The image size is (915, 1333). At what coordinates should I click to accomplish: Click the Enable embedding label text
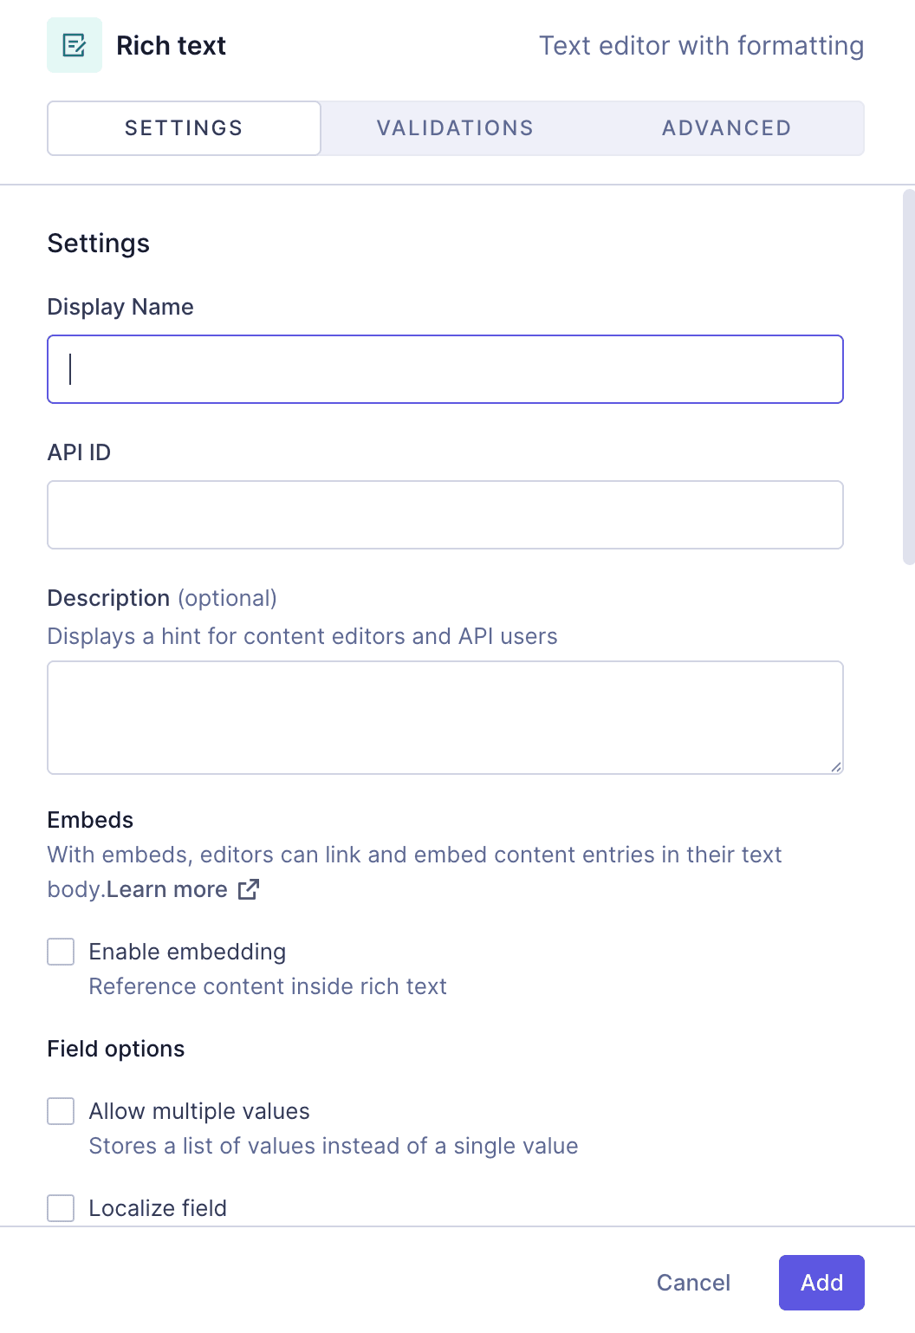coord(186,951)
